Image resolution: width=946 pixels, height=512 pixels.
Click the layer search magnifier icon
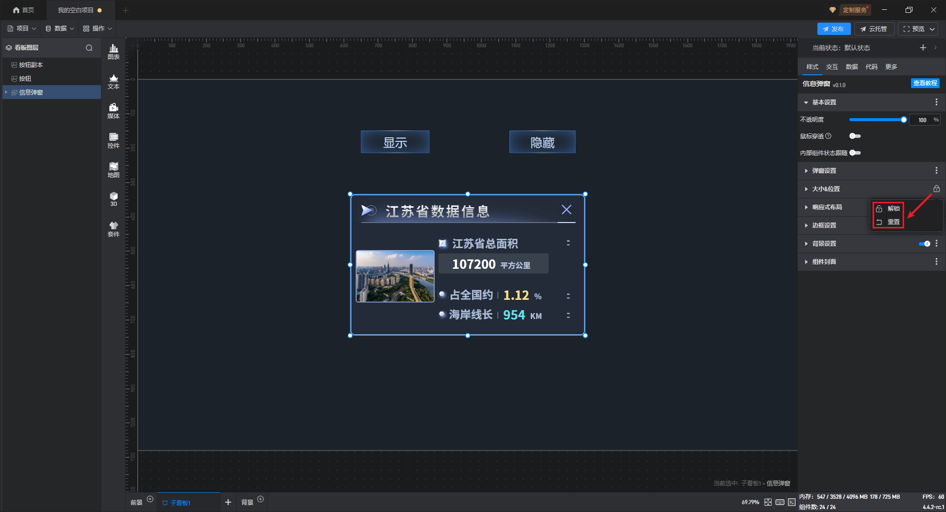click(x=89, y=48)
